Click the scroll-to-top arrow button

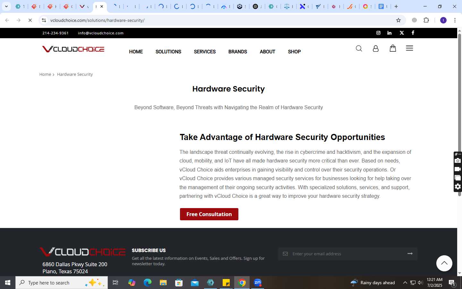tap(444, 263)
